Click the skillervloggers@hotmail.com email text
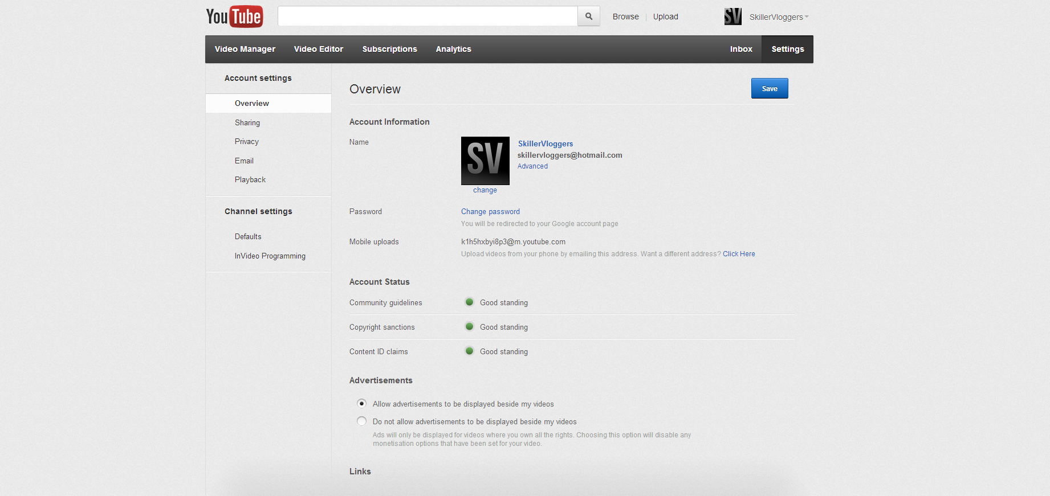The image size is (1050, 496). pos(570,155)
